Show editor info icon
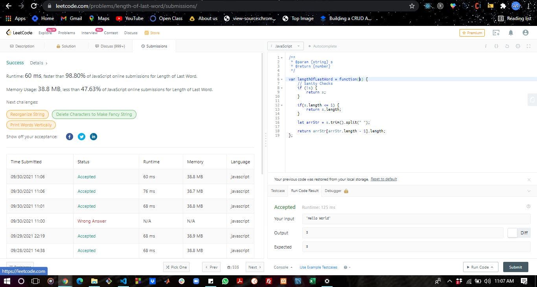537x287 pixels. pyautogui.click(x=486, y=46)
